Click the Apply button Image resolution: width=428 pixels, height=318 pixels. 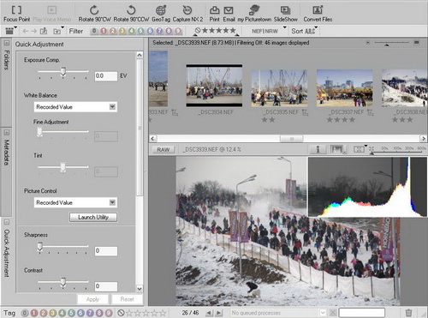point(92,299)
